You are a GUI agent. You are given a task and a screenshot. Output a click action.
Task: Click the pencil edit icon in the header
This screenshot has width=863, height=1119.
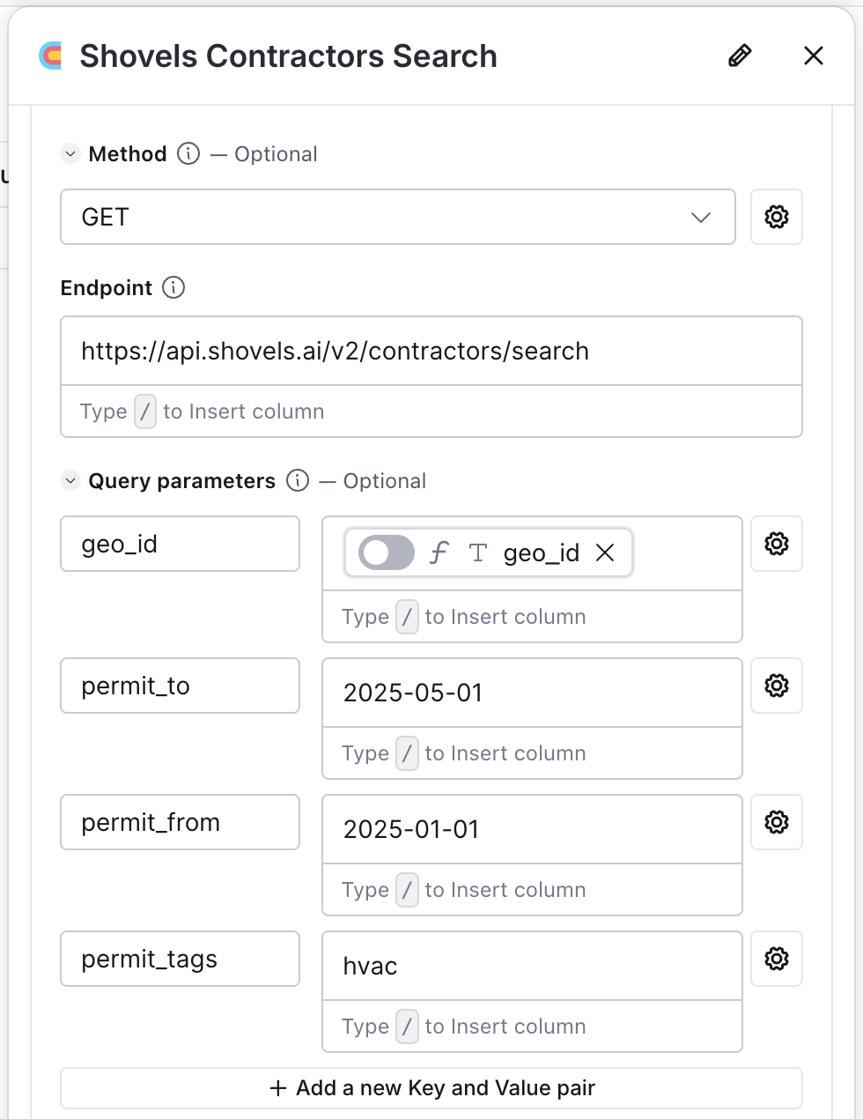click(740, 56)
